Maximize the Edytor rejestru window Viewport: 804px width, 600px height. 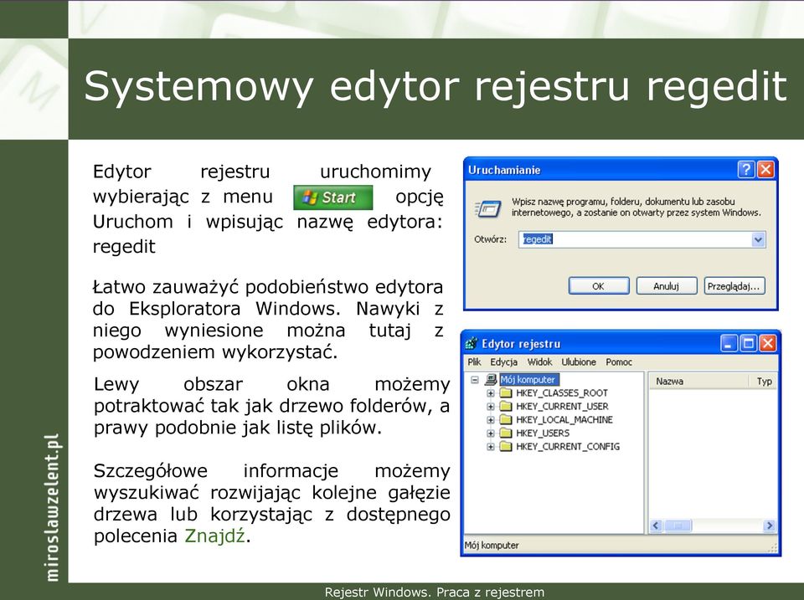pos(748,343)
